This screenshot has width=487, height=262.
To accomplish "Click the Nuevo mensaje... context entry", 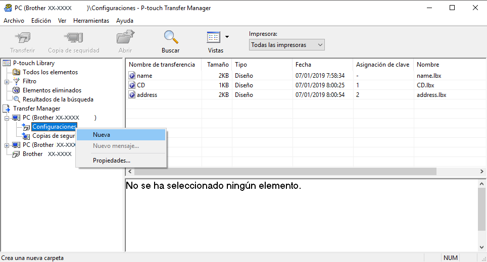I will [x=121, y=146].
